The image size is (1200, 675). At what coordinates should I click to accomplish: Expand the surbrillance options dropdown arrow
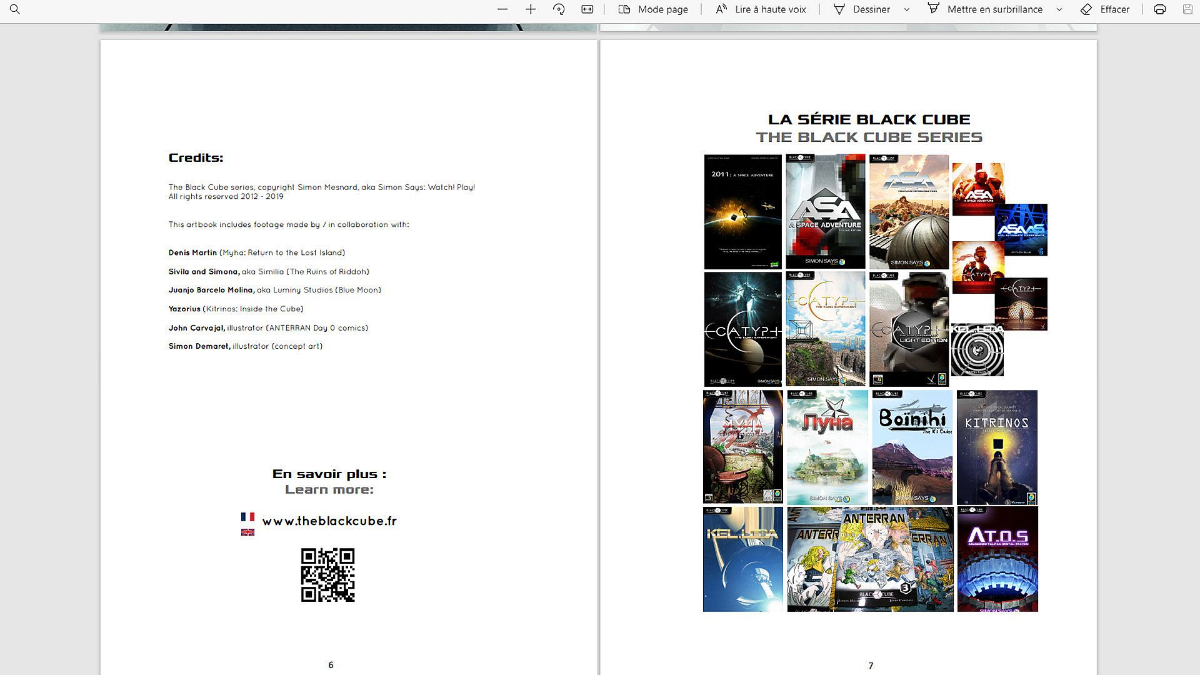click(x=1059, y=9)
